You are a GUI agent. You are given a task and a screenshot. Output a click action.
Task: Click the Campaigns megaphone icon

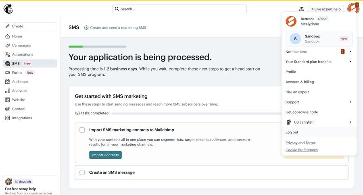[7, 46]
